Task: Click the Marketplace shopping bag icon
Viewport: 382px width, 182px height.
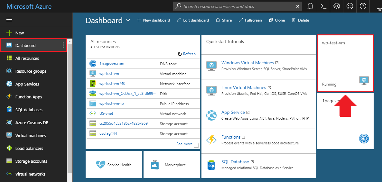Action: 155,165
